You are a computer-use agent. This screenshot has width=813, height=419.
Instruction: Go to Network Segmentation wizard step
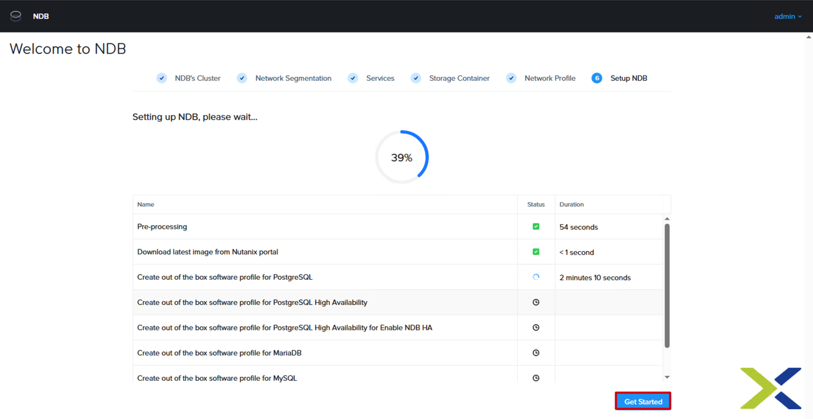[293, 78]
